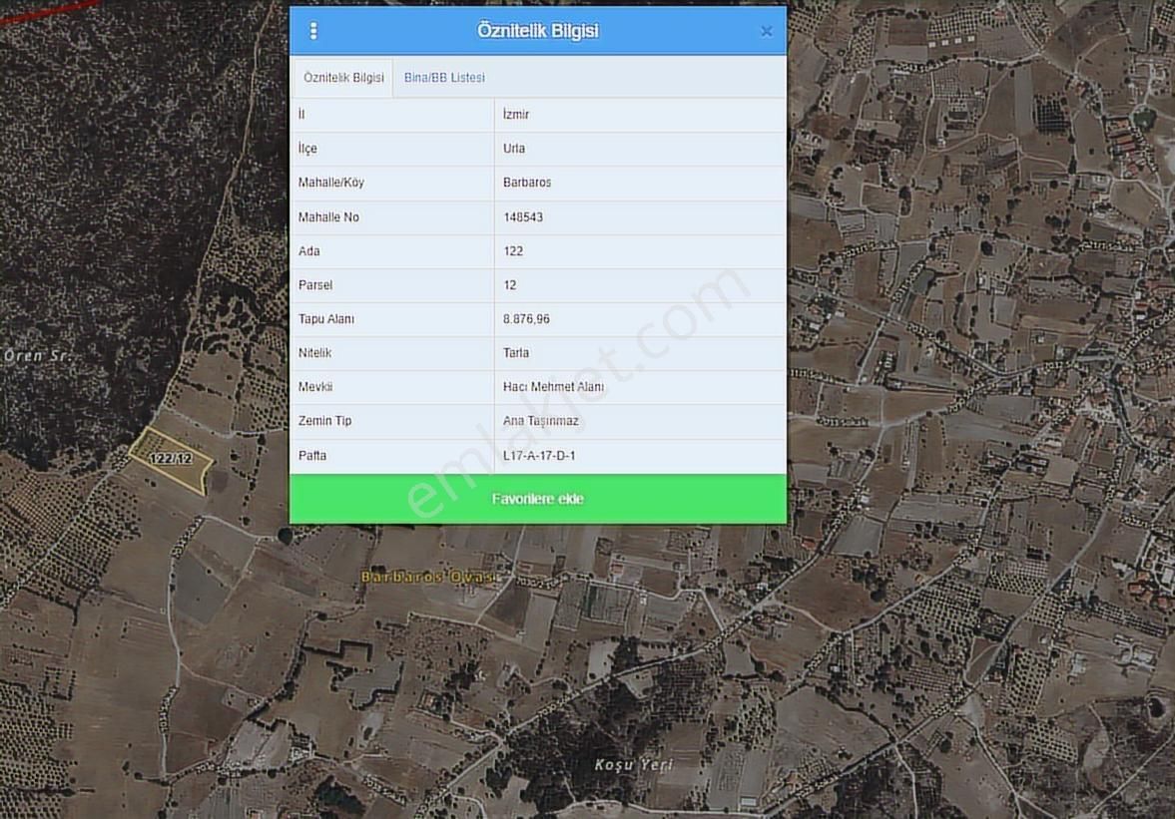1175x819 pixels.
Task: Select the Mahalle No value 148543
Action: coord(523,217)
